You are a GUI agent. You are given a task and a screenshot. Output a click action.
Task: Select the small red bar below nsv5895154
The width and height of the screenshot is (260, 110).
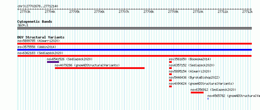coord(170,74)
